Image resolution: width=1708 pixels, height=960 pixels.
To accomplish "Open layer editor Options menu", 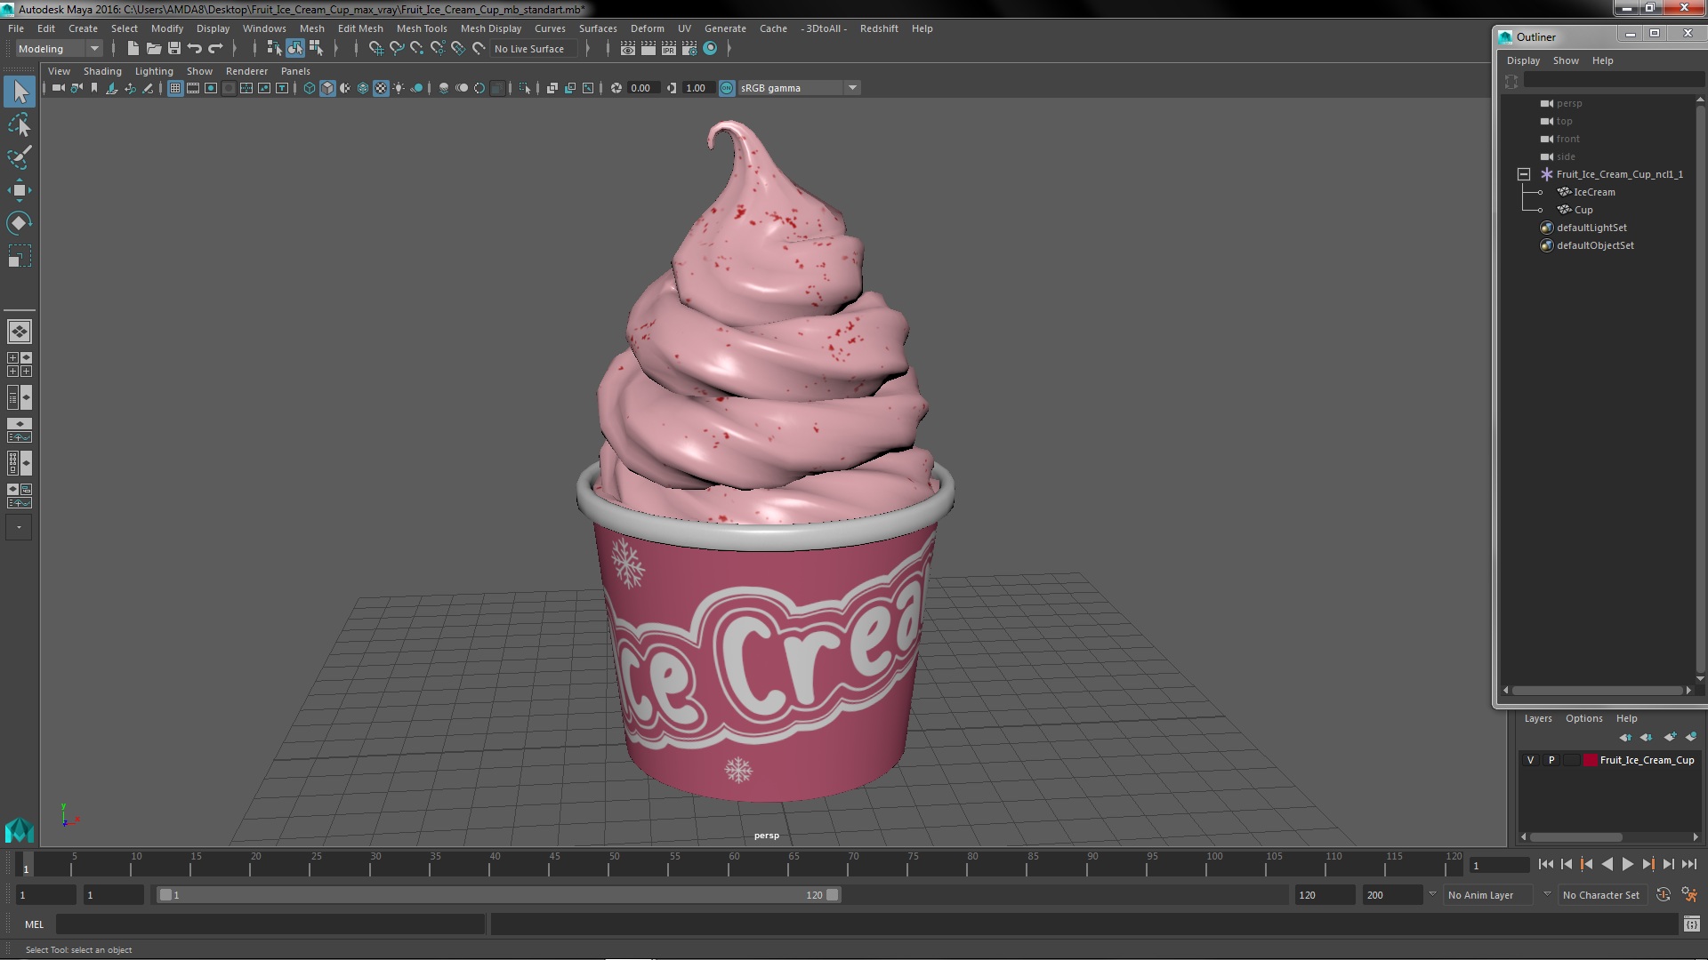I will click(x=1583, y=718).
